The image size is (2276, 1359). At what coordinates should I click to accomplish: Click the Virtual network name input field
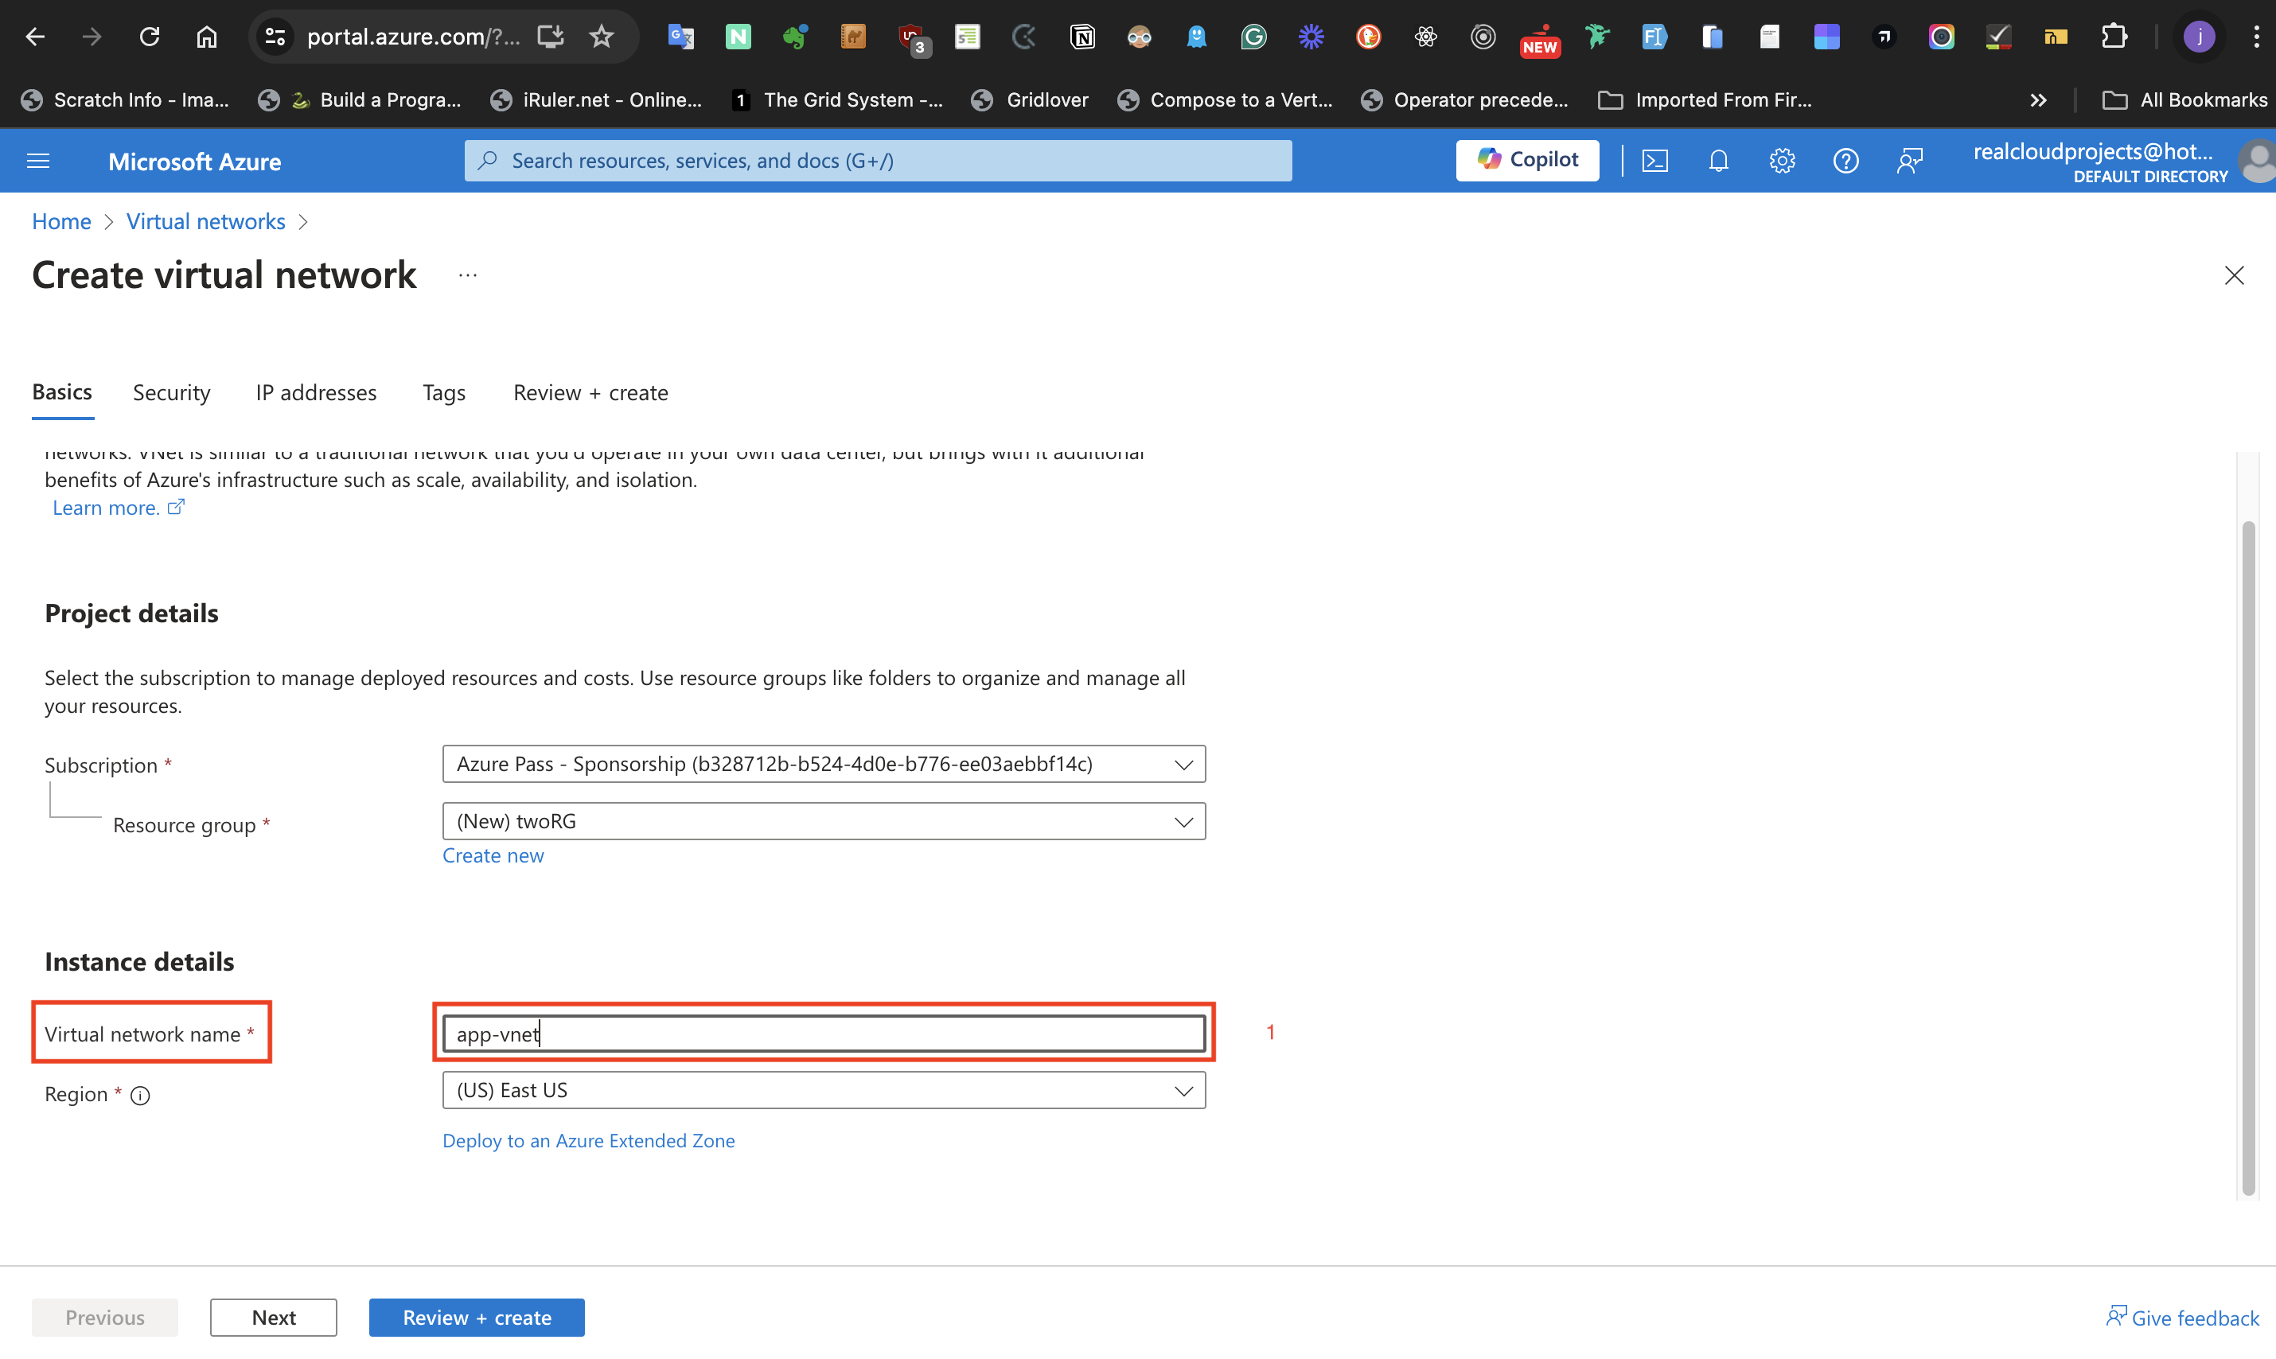click(x=823, y=1033)
